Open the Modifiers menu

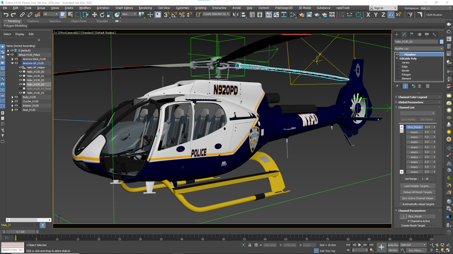[85, 8]
